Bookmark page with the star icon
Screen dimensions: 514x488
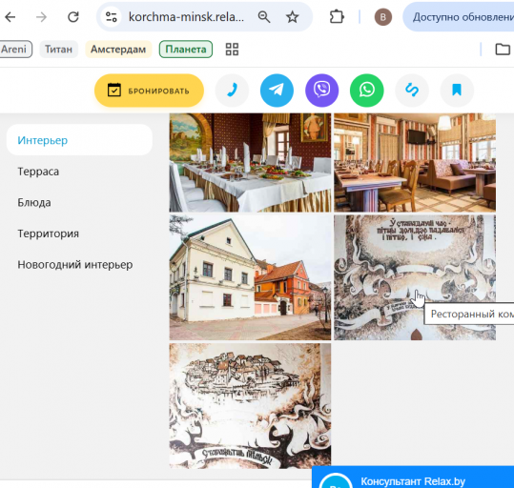point(292,17)
